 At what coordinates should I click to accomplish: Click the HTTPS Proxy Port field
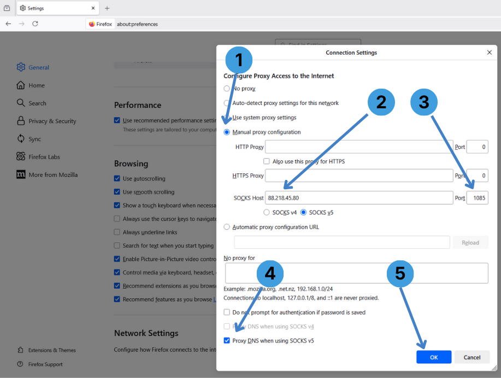coord(477,176)
